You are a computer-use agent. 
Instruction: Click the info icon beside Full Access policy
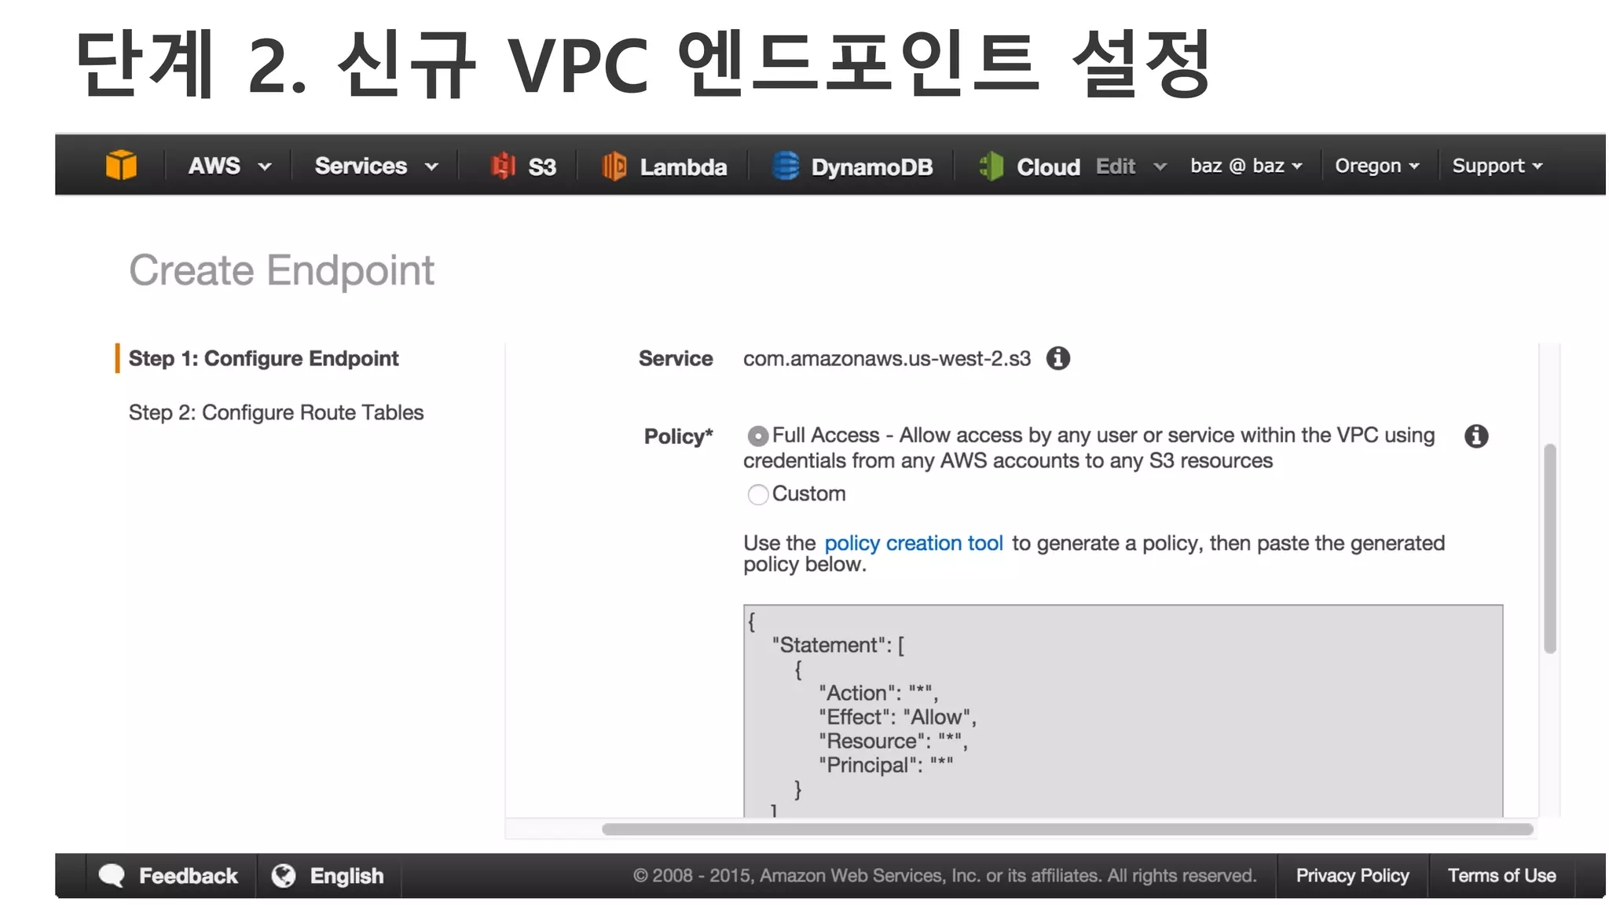click(x=1476, y=436)
